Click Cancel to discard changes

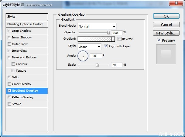166,24
